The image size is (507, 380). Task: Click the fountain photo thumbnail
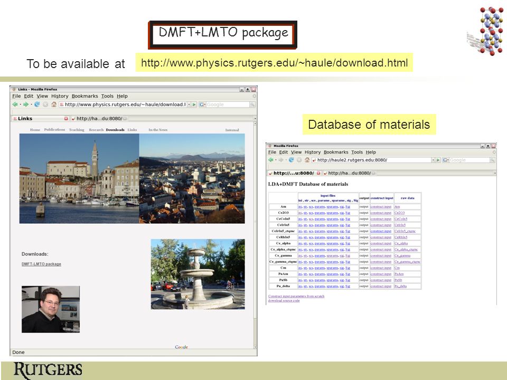pos(198,274)
